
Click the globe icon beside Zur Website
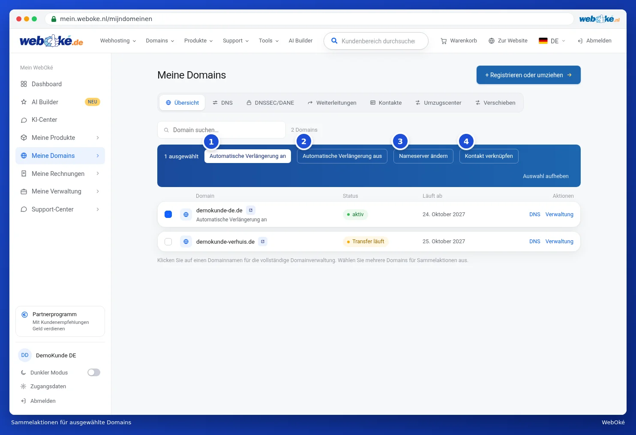click(492, 41)
